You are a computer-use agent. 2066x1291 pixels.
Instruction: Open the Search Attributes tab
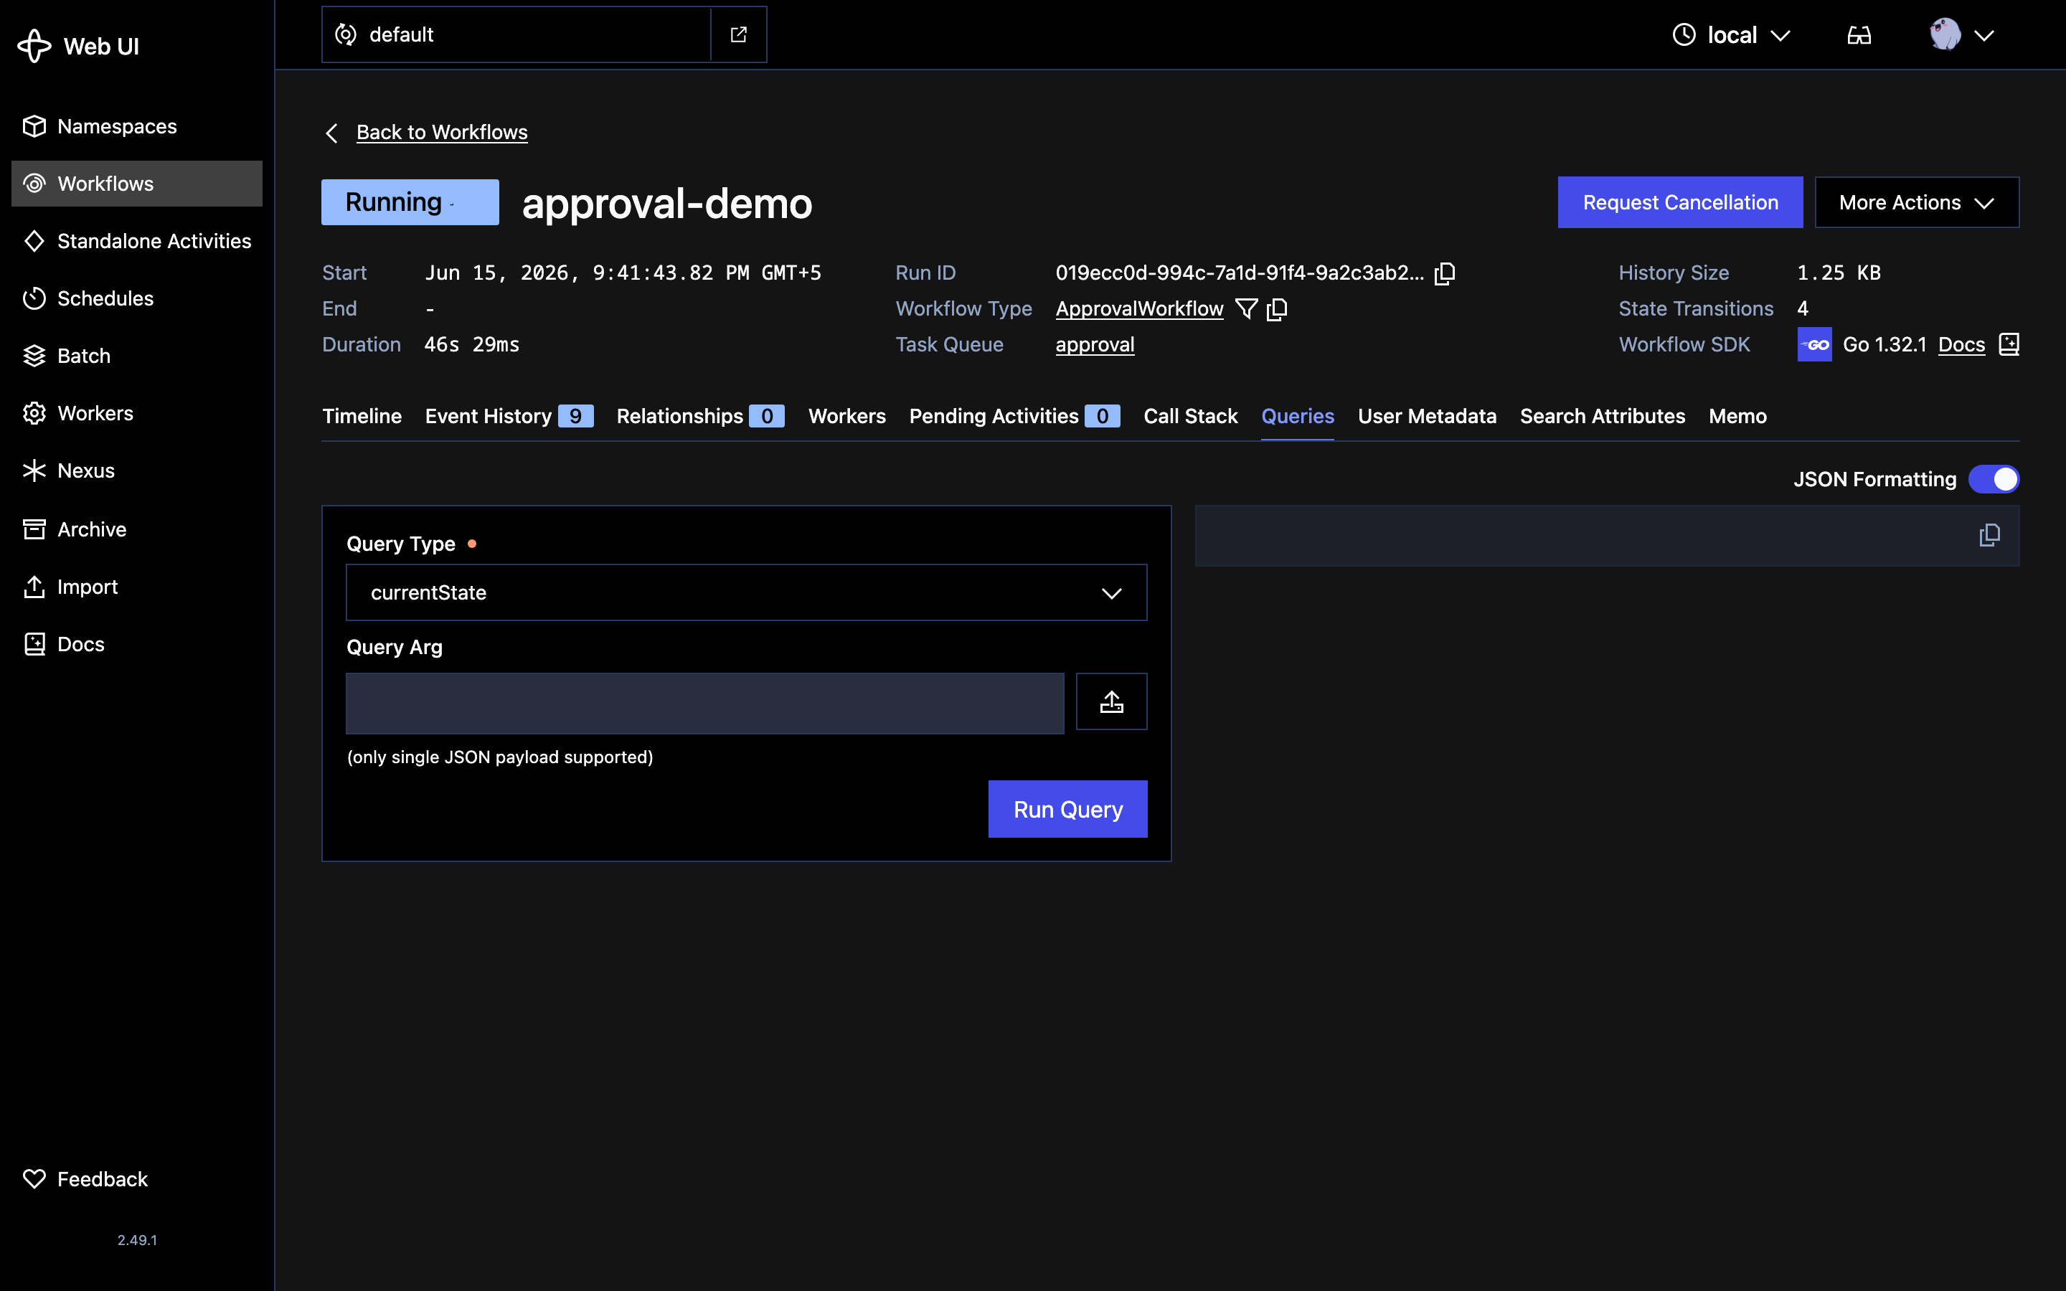(1603, 416)
